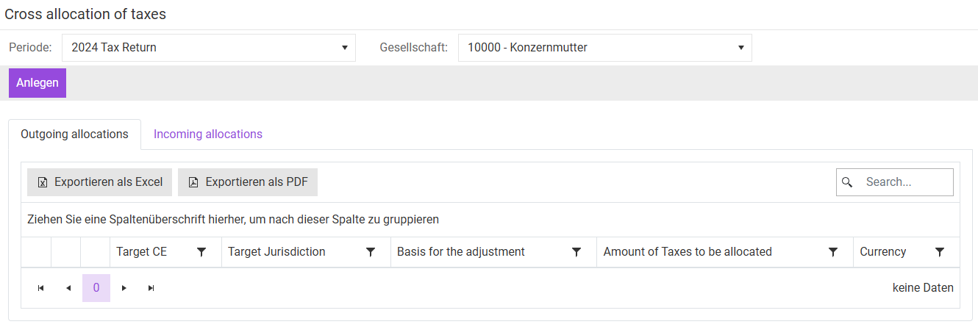Click Exportieren als PDF button
This screenshot has height=327, width=978.
(248, 182)
